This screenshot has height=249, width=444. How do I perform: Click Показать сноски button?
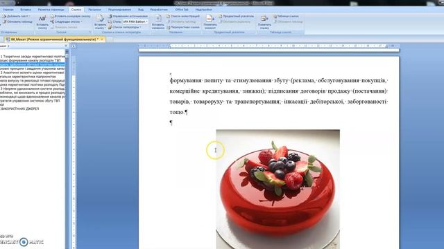click(x=64, y=28)
